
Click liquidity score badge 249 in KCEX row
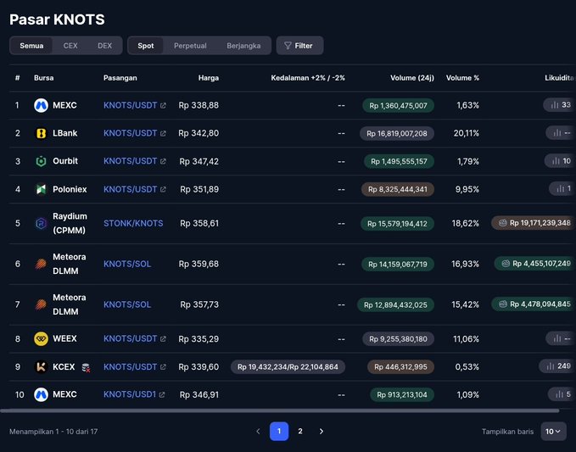556,366
